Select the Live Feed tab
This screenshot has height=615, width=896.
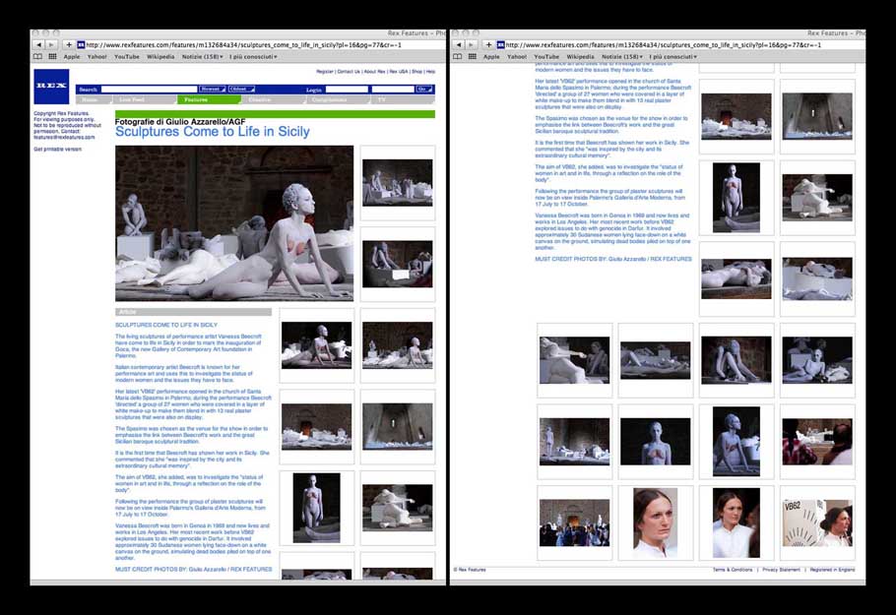[x=145, y=99]
